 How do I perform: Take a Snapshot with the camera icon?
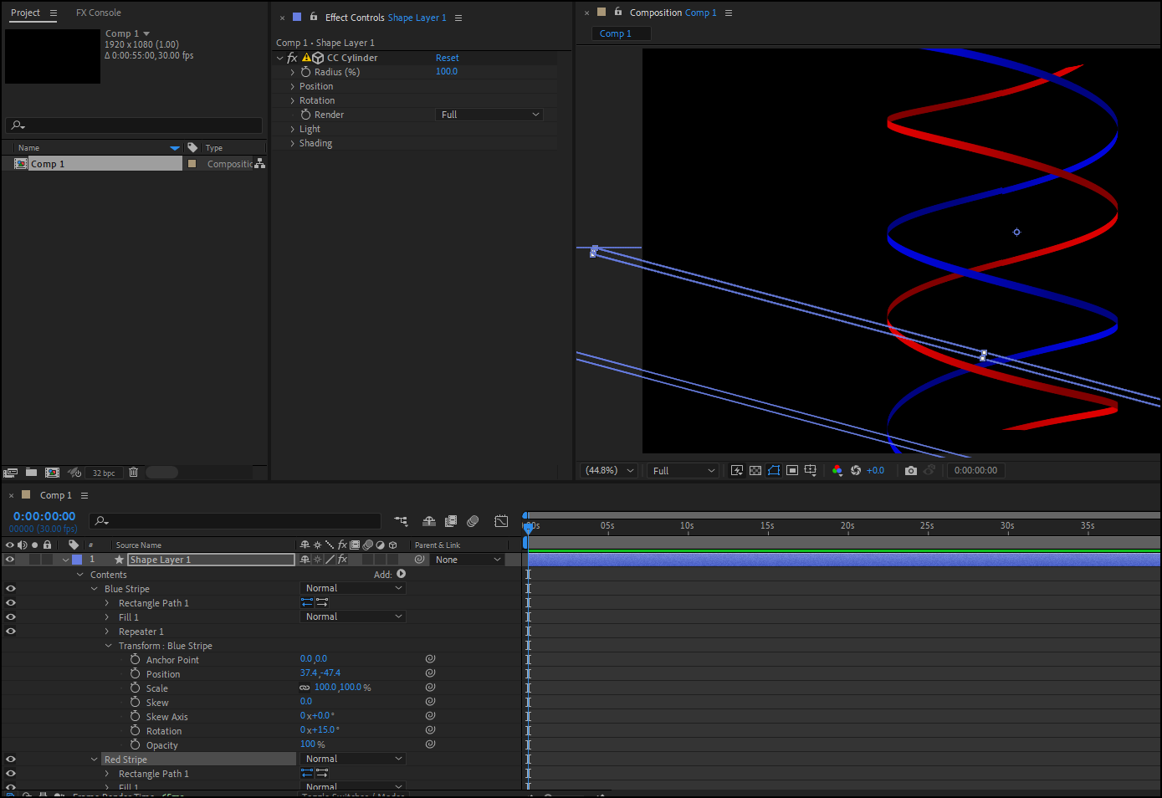(x=911, y=470)
